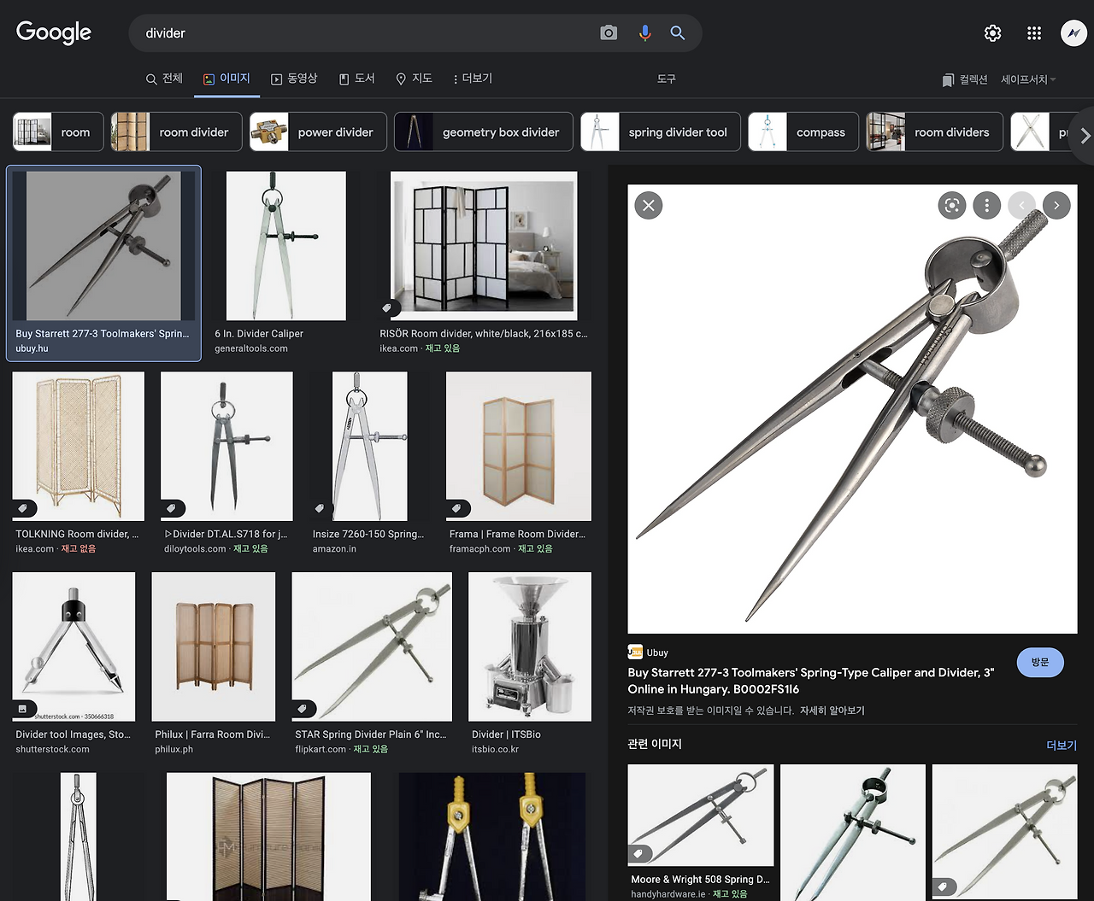
Task: Open the IKEA RISÖR room divider thumbnail
Action: click(x=484, y=246)
